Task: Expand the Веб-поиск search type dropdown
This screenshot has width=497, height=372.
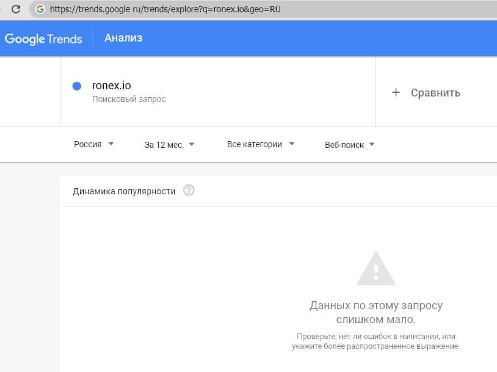Action: point(350,145)
